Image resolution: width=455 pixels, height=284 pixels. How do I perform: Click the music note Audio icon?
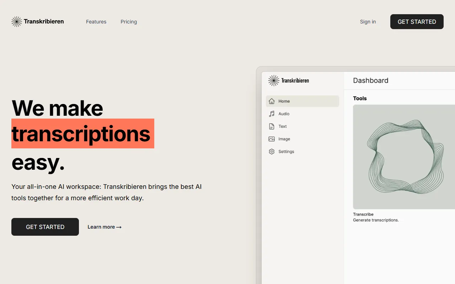272,114
